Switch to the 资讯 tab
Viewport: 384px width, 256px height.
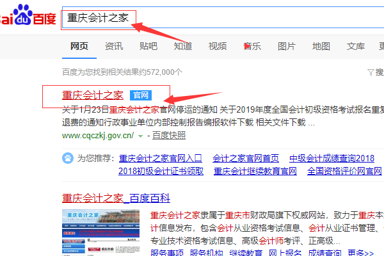[114, 46]
